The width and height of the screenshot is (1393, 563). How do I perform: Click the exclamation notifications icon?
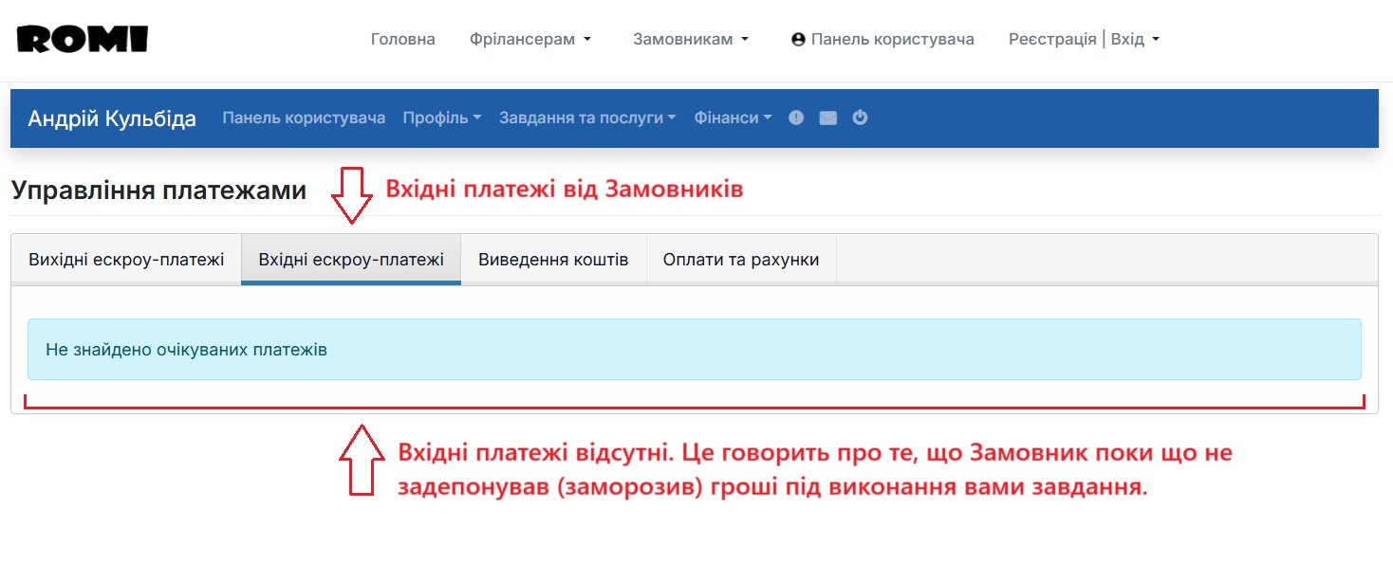[x=796, y=118]
